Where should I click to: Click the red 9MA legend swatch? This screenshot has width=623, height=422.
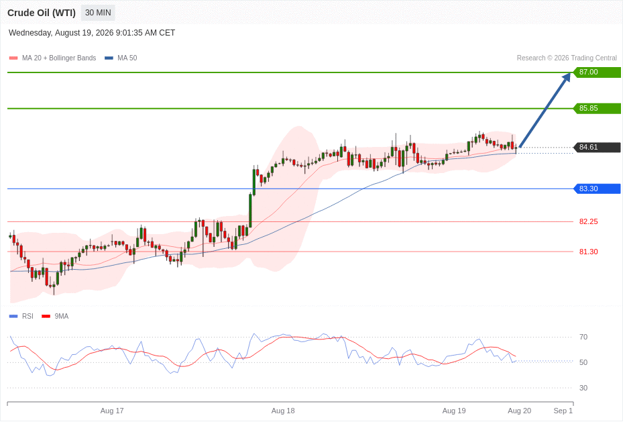(46, 316)
